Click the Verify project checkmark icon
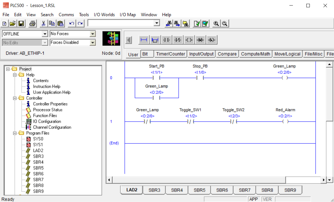 point(205,23)
